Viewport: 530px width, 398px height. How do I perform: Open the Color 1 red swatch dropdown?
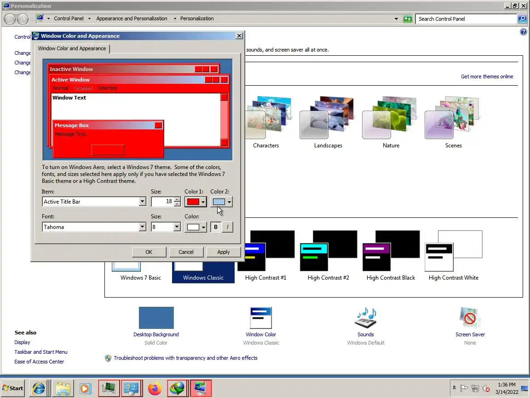tap(196, 202)
